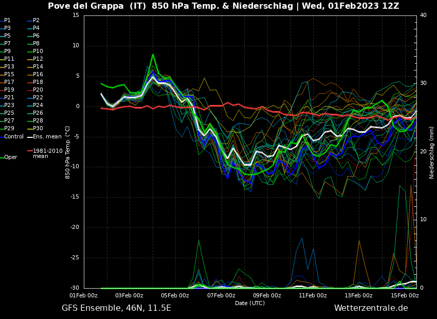Screen dimensions: 437x319
Task: Click the -30 temperature axis tick label
Action: coord(75,288)
